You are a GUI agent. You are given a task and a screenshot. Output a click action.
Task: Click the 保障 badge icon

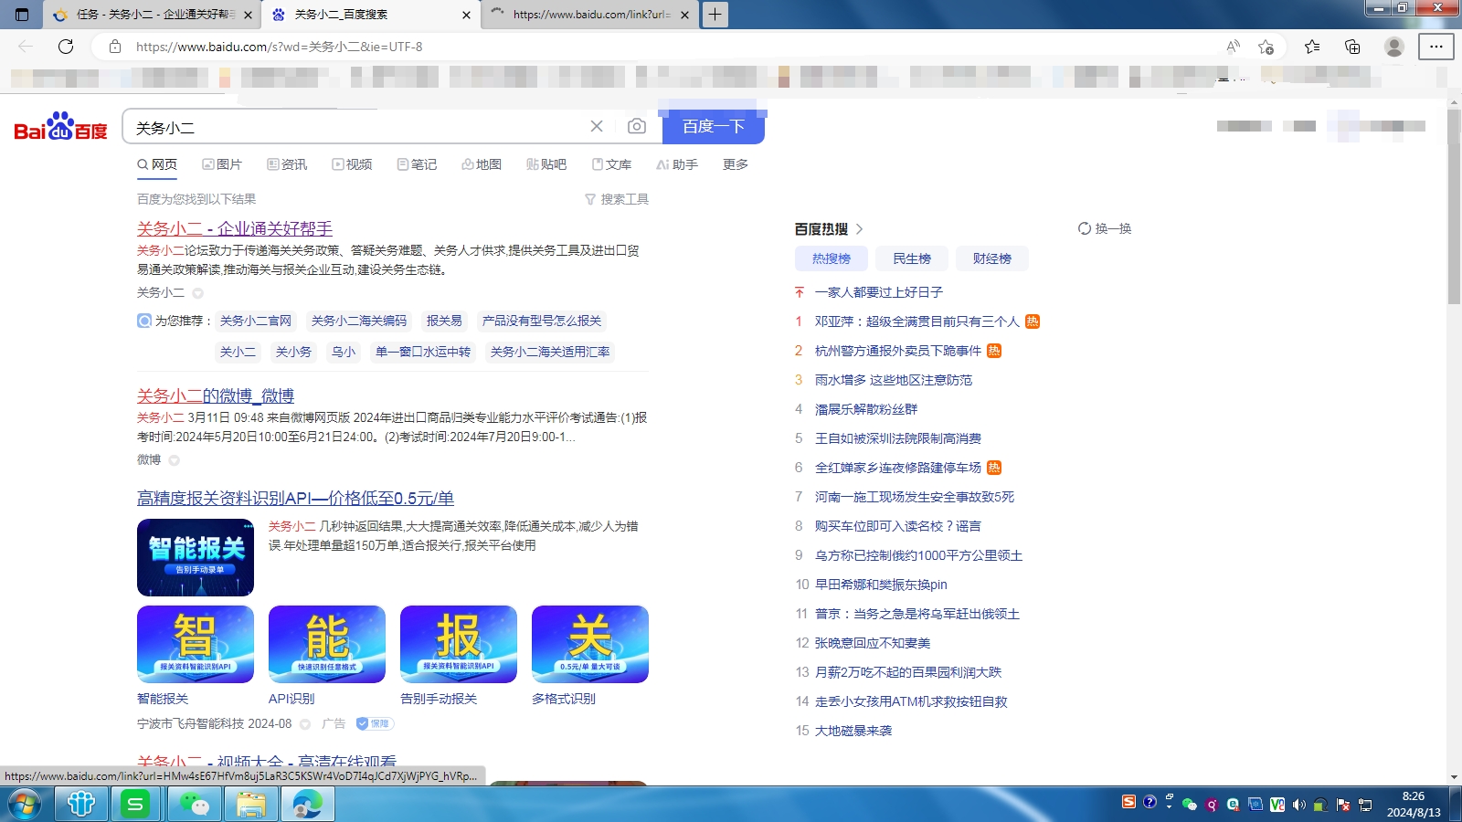click(x=374, y=723)
